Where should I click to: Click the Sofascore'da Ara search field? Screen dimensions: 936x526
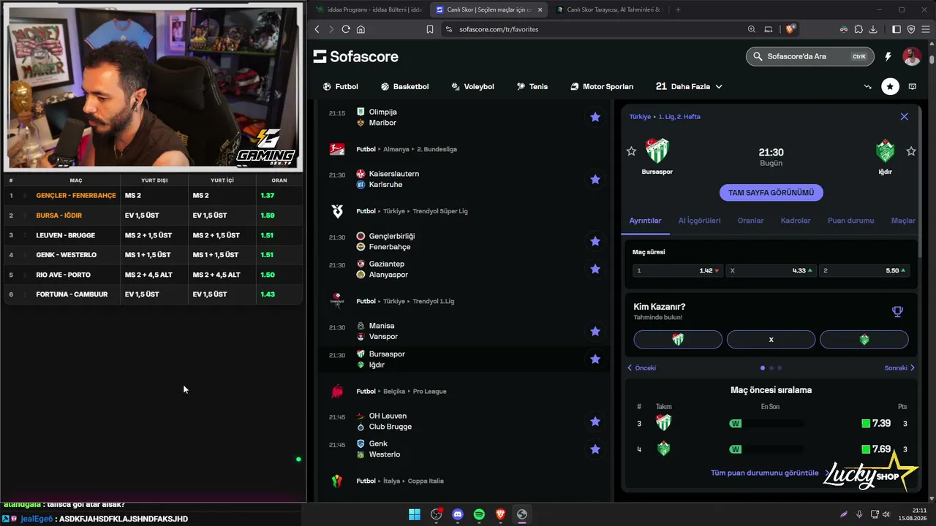[809, 56]
